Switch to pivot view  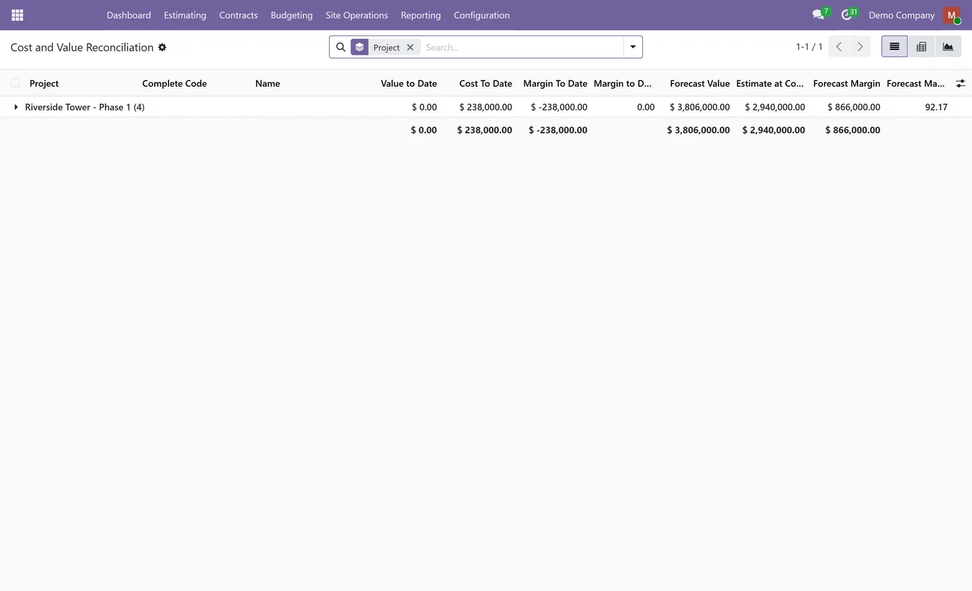[921, 47]
